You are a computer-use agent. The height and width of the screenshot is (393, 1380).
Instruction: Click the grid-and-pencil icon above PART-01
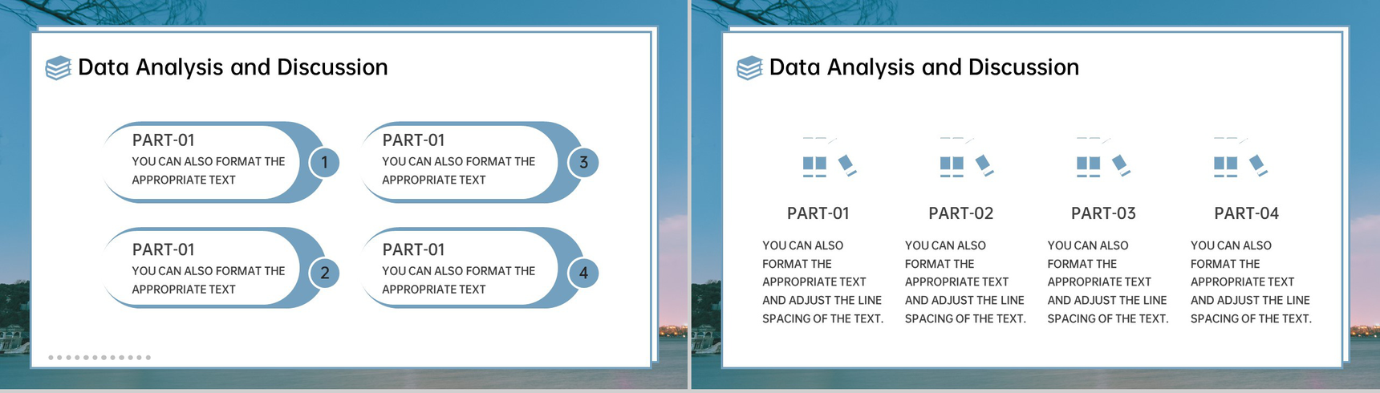pos(830,157)
